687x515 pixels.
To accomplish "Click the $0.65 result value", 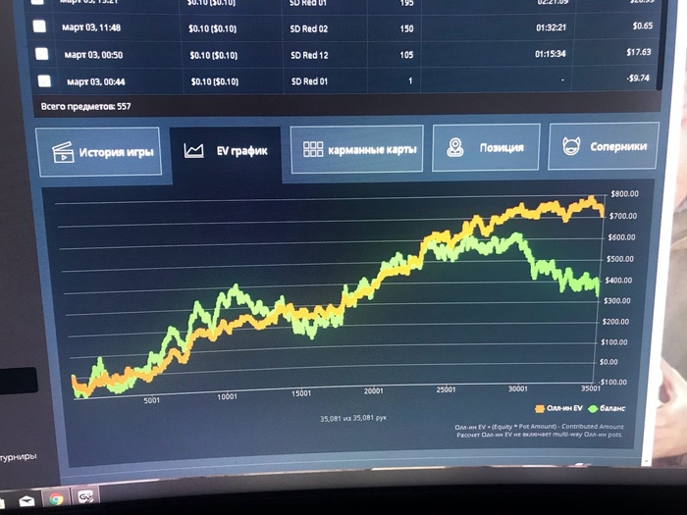I will (642, 26).
